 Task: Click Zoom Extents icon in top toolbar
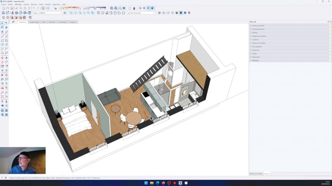tap(124, 8)
